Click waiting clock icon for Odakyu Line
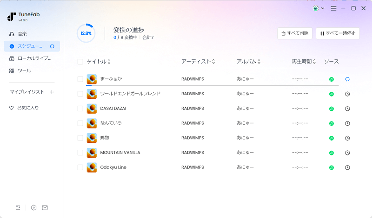This screenshot has height=218, width=372. [x=347, y=167]
